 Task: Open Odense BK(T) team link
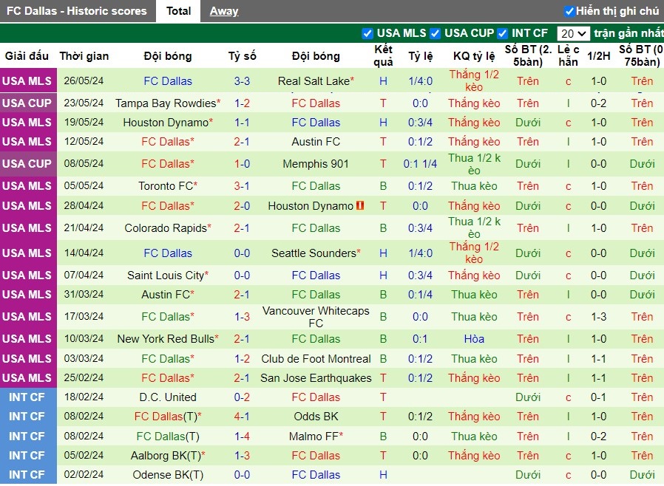pyautogui.click(x=168, y=475)
